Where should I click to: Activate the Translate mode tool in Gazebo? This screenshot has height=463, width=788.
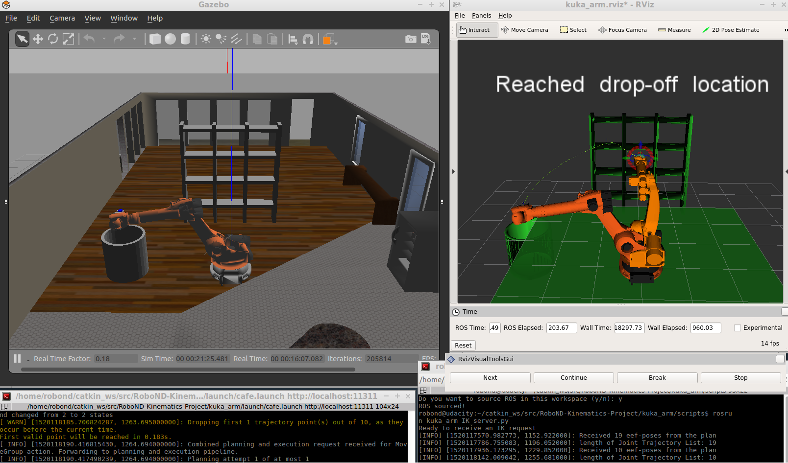coord(38,39)
